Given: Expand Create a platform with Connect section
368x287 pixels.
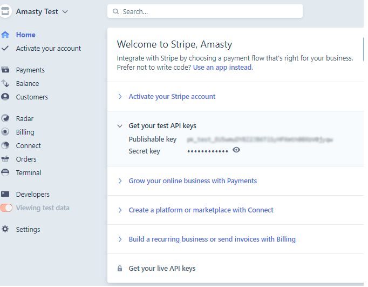Looking at the screenshot, I should (201, 210).
